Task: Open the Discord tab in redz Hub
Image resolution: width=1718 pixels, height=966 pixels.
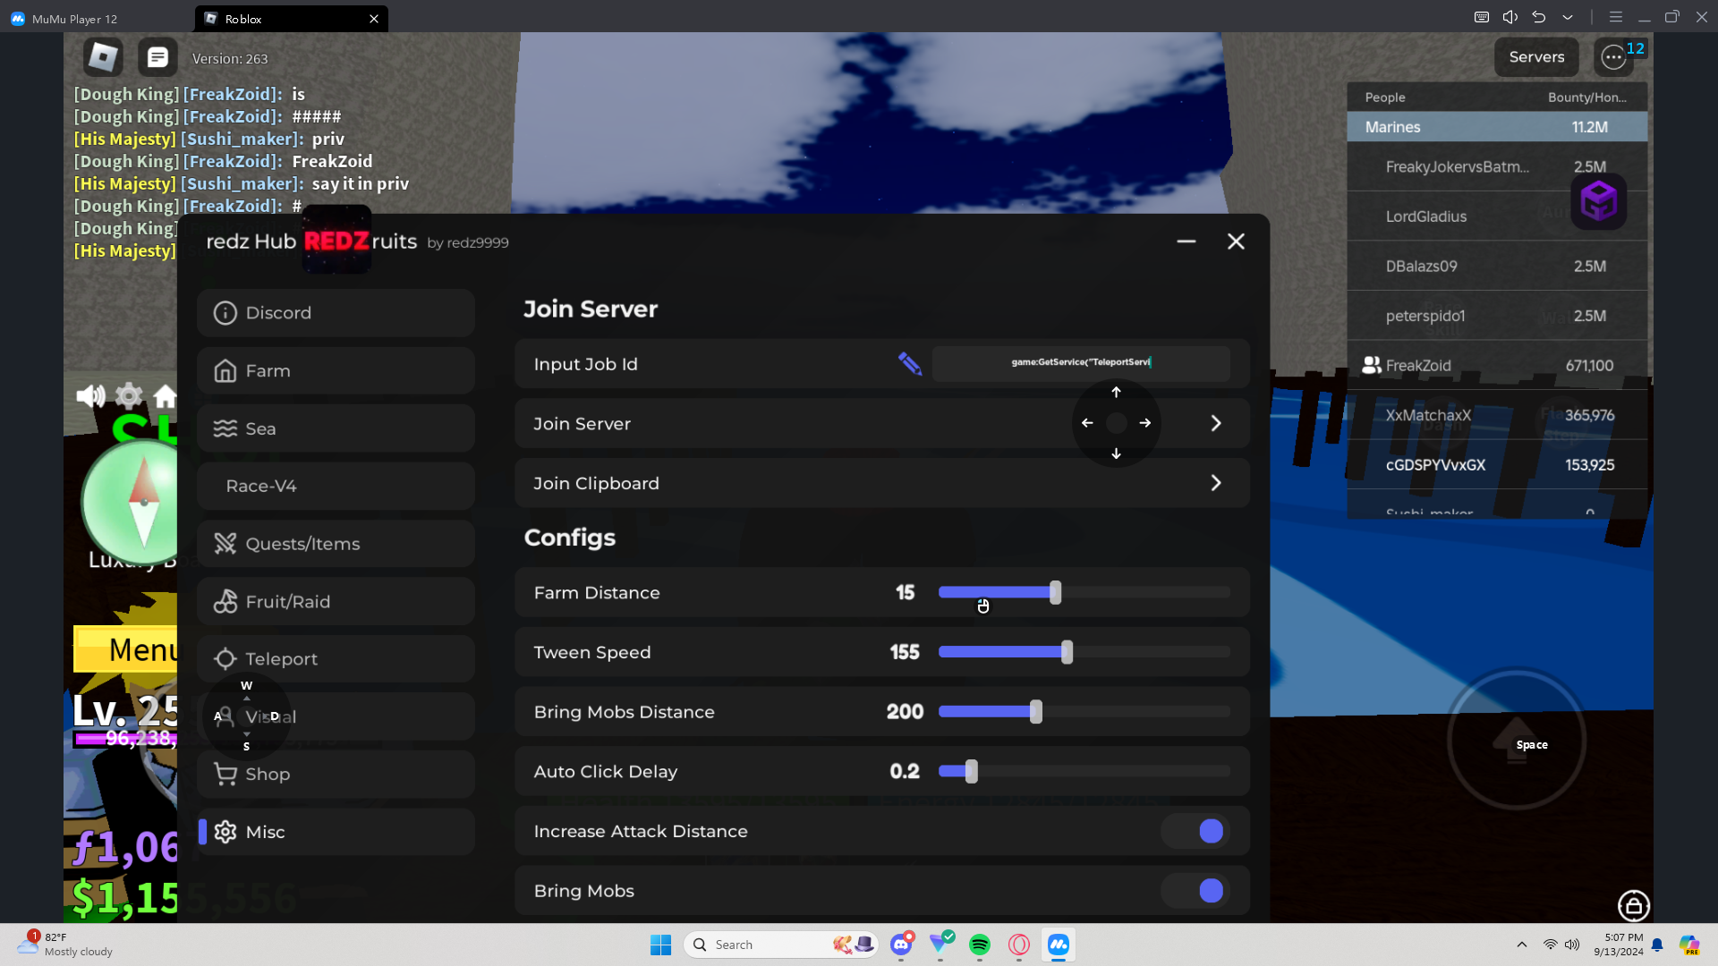Action: 336,313
